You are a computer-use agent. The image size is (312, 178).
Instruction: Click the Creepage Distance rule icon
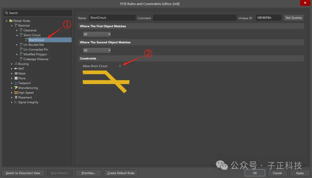21,59
